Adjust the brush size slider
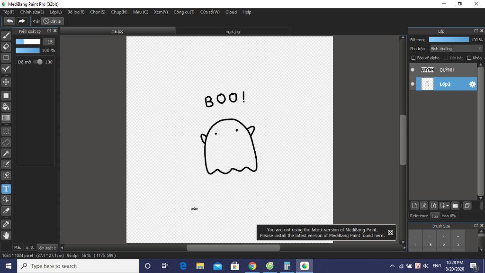 28,42
